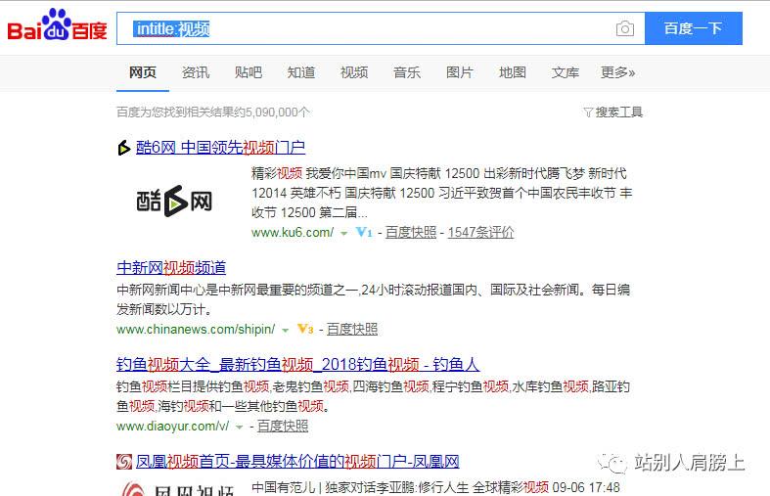Click the ku6 favicon beside first result
770x496 pixels.
(x=123, y=148)
